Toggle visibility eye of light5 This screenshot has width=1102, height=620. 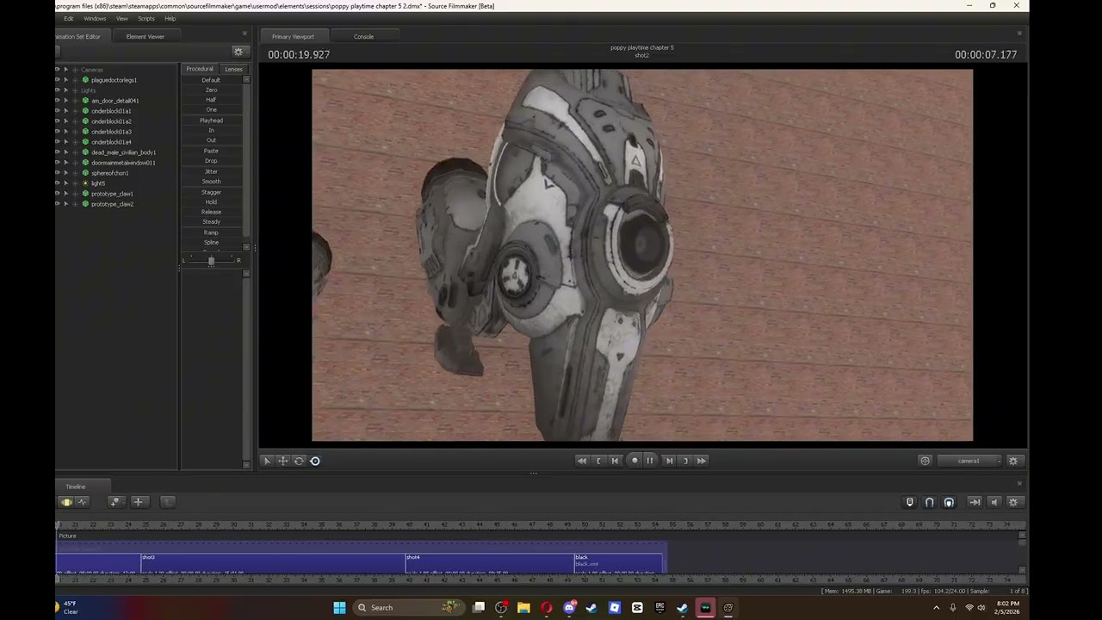tap(58, 183)
